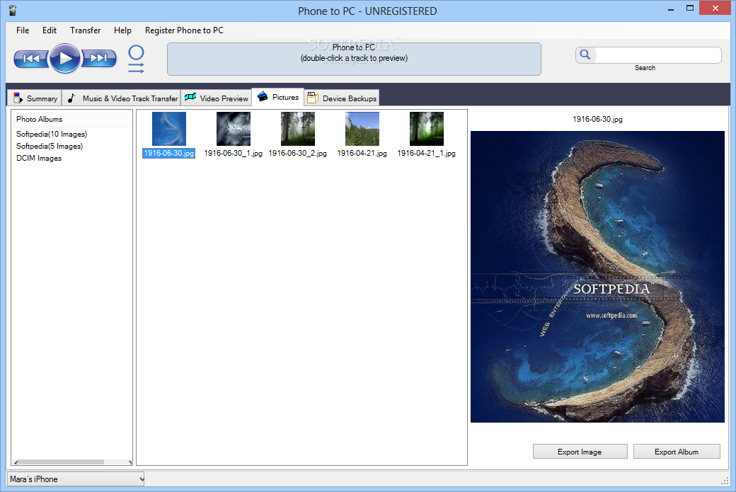The height and width of the screenshot is (492, 736).
Task: Click inside the Search input field
Action: (x=658, y=55)
